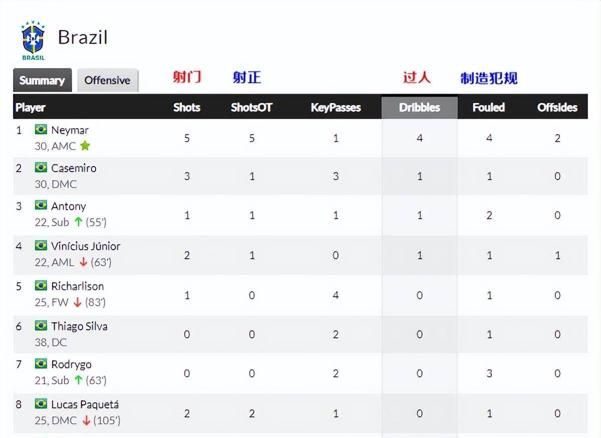601x438 pixels.
Task: Open Casemiro's player page
Action: pos(74,168)
